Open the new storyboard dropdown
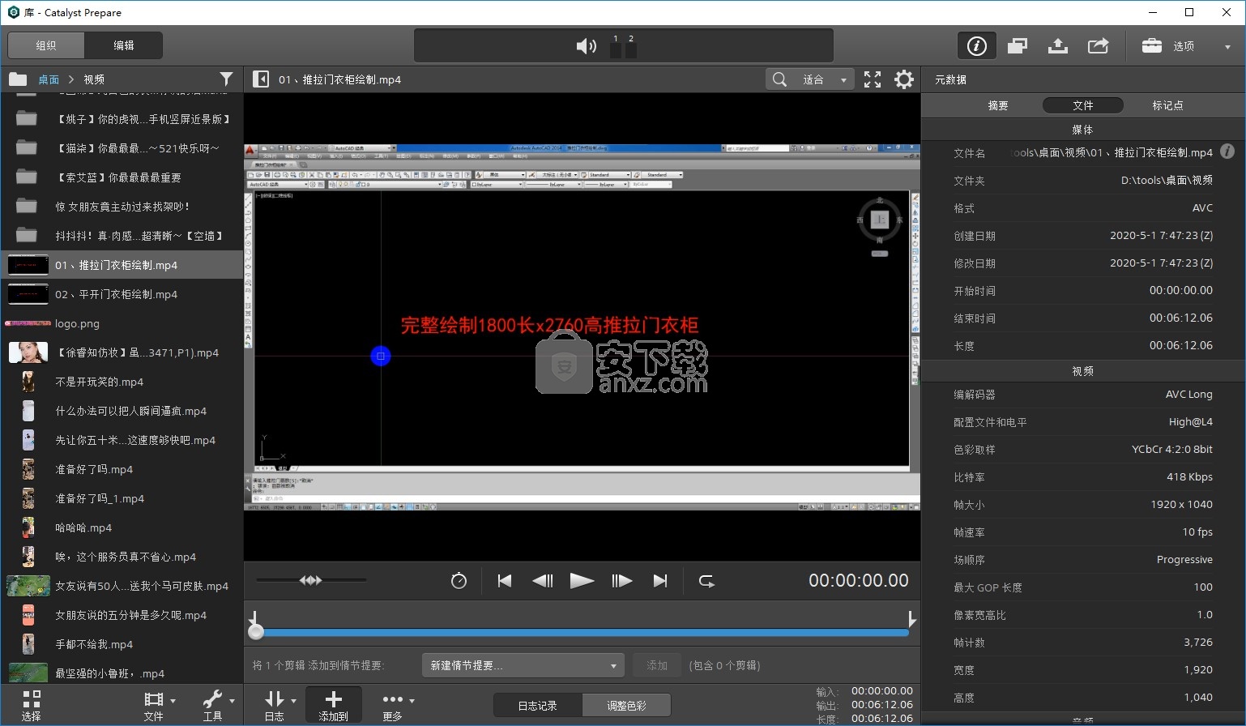 (523, 665)
